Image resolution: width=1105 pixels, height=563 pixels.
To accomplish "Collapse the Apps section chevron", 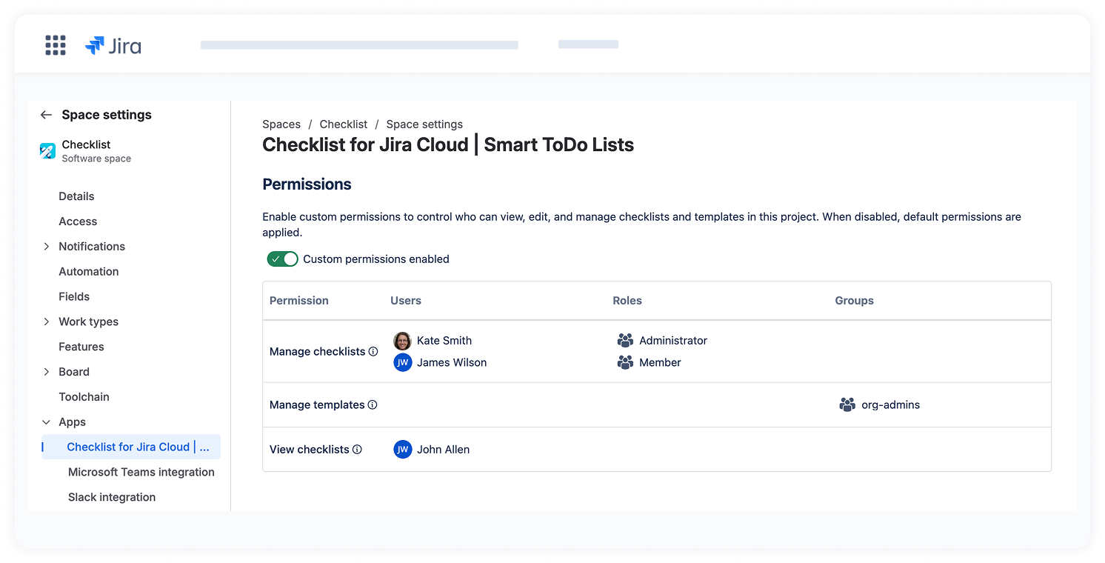I will (47, 422).
